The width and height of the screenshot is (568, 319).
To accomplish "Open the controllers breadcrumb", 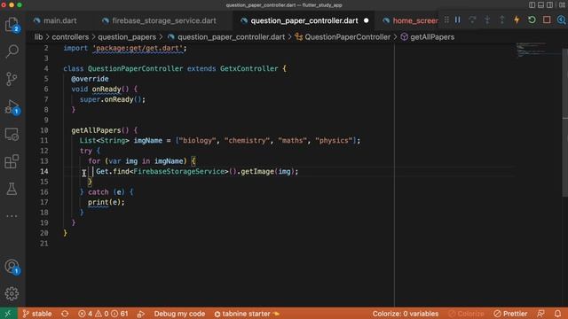I will pos(70,37).
